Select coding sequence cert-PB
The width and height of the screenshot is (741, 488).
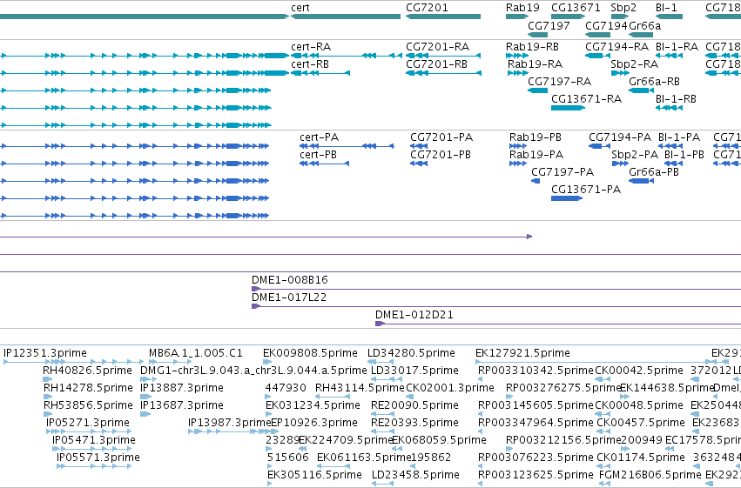click(324, 164)
